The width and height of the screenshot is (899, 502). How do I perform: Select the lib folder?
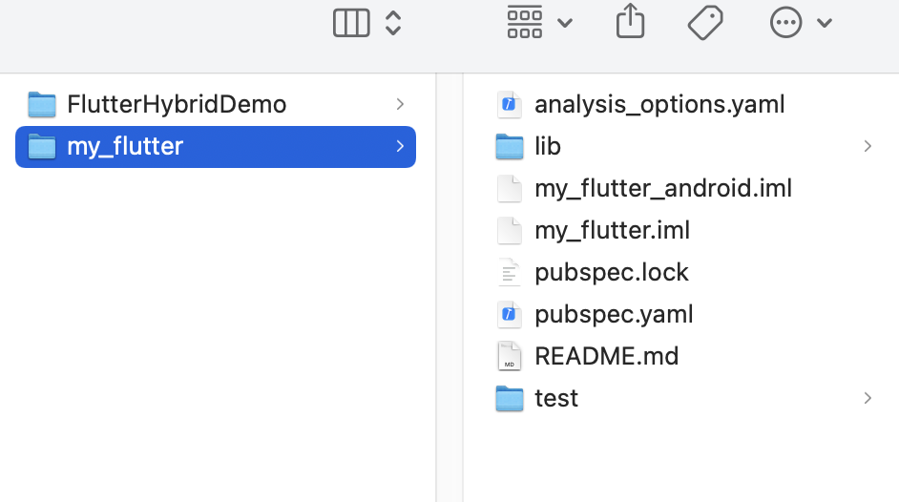tap(548, 146)
